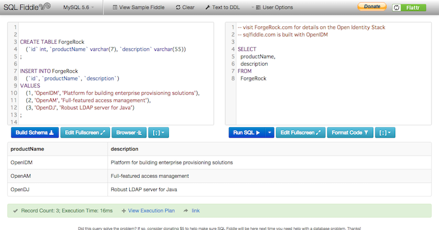The image size is (439, 230).
Task: Open Text to DDL
Action: [223, 7]
